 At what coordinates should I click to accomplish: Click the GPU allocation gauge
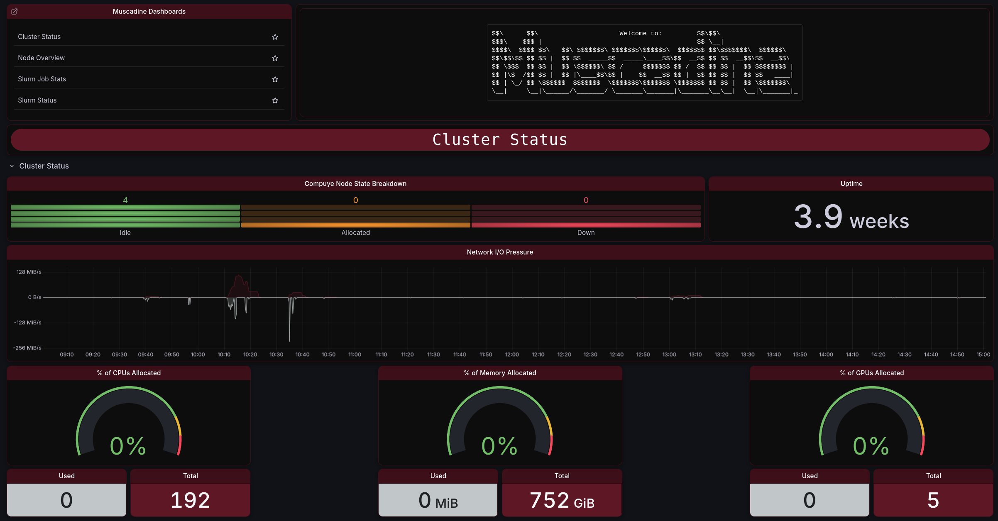pyautogui.click(x=872, y=421)
